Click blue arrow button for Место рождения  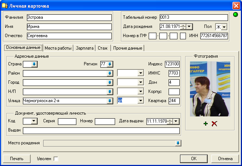[178, 143]
